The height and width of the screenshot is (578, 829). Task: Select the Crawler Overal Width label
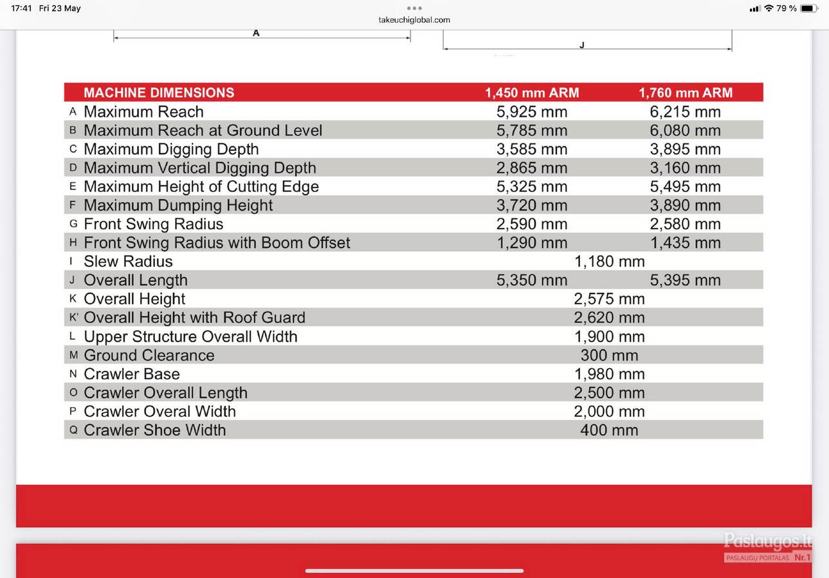click(159, 411)
